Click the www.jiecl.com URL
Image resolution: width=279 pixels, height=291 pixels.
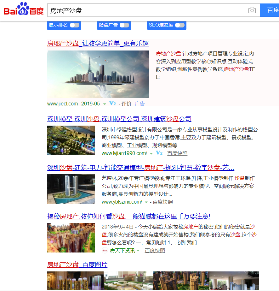click(62, 104)
